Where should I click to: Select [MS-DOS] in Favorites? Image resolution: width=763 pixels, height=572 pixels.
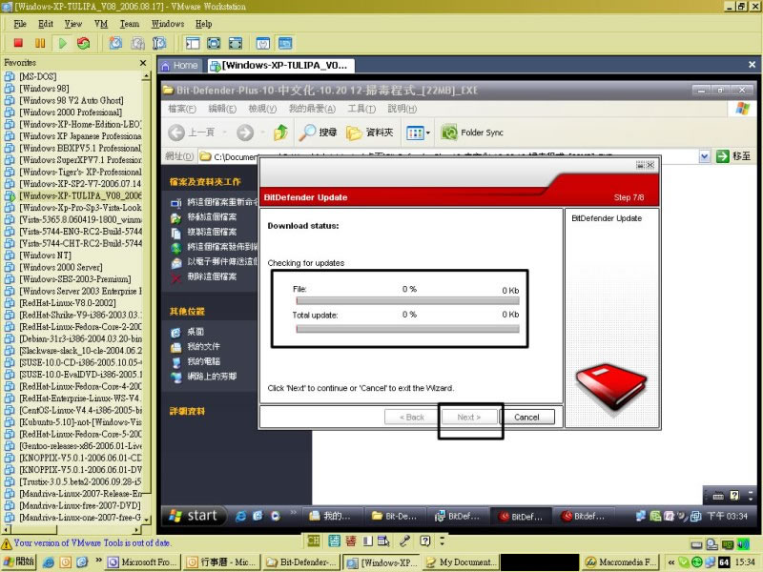click(x=37, y=76)
